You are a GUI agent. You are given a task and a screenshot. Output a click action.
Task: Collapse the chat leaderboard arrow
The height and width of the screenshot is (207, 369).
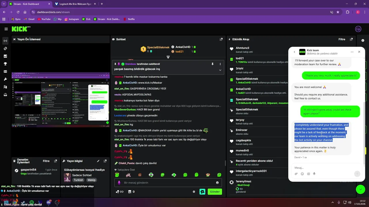pyautogui.click(x=168, y=57)
